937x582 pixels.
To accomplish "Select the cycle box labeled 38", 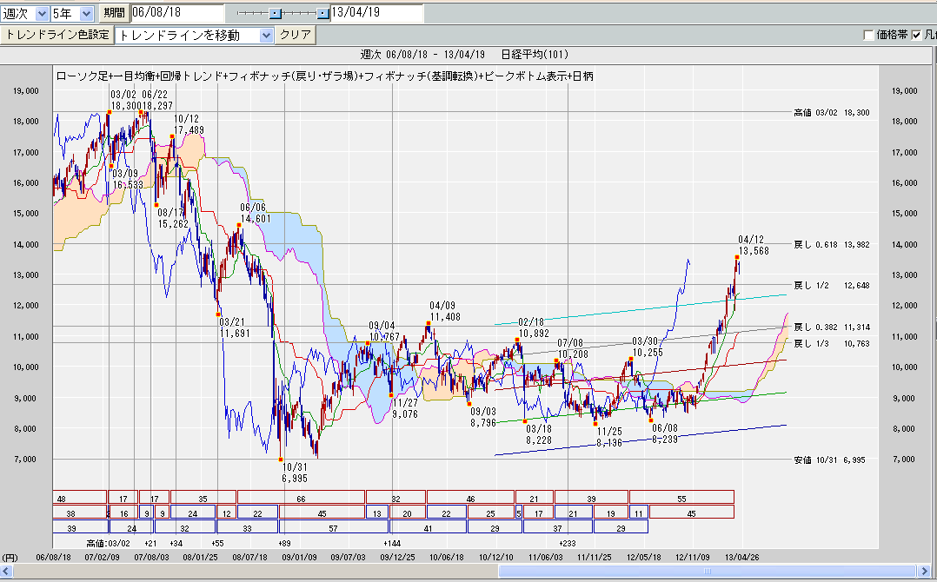I will (x=80, y=513).
